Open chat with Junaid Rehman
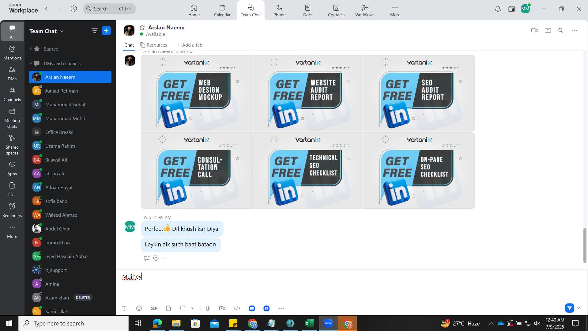Image resolution: width=588 pixels, height=331 pixels. 70,91
